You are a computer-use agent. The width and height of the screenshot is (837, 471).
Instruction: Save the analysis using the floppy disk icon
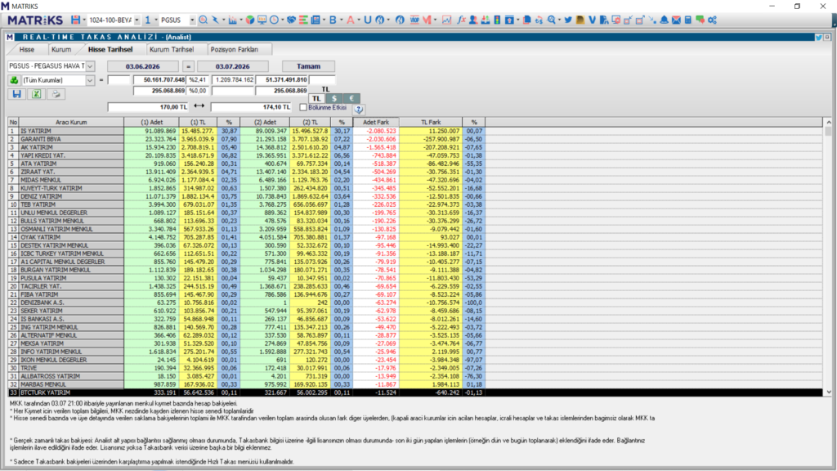pos(16,94)
